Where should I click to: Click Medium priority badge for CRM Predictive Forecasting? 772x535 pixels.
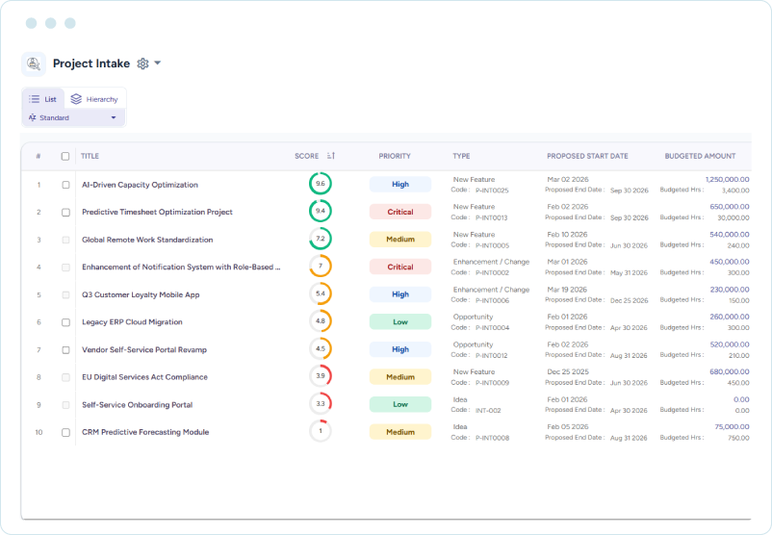click(400, 432)
